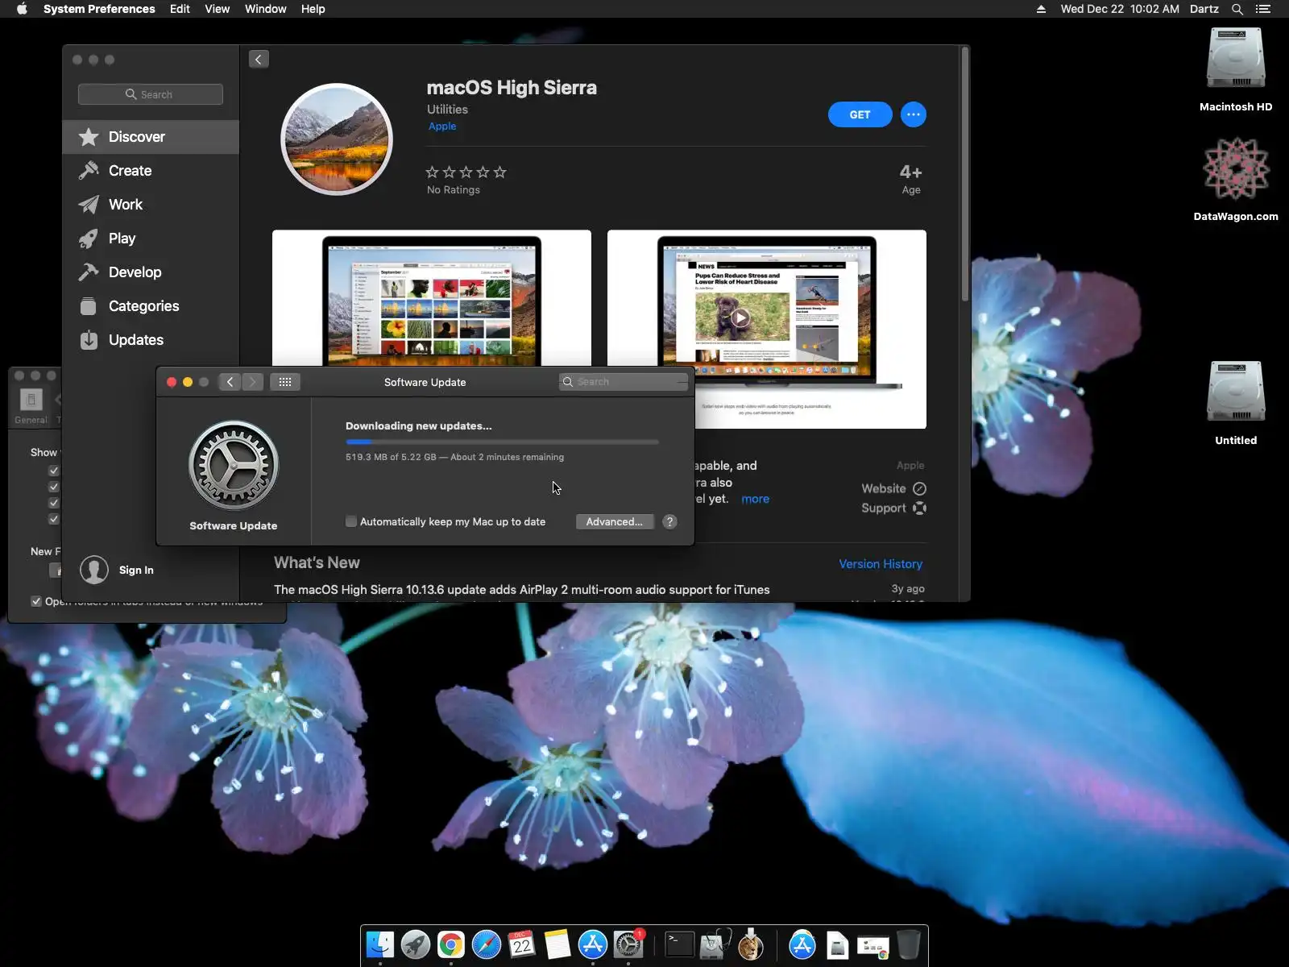Image resolution: width=1289 pixels, height=967 pixels.
Task: Open the Create section in App Store sidebar
Action: [151, 171]
